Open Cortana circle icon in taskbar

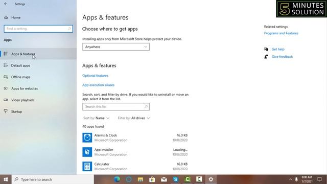click(x=129, y=179)
